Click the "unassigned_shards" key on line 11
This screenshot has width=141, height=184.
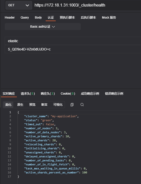[40, 152]
